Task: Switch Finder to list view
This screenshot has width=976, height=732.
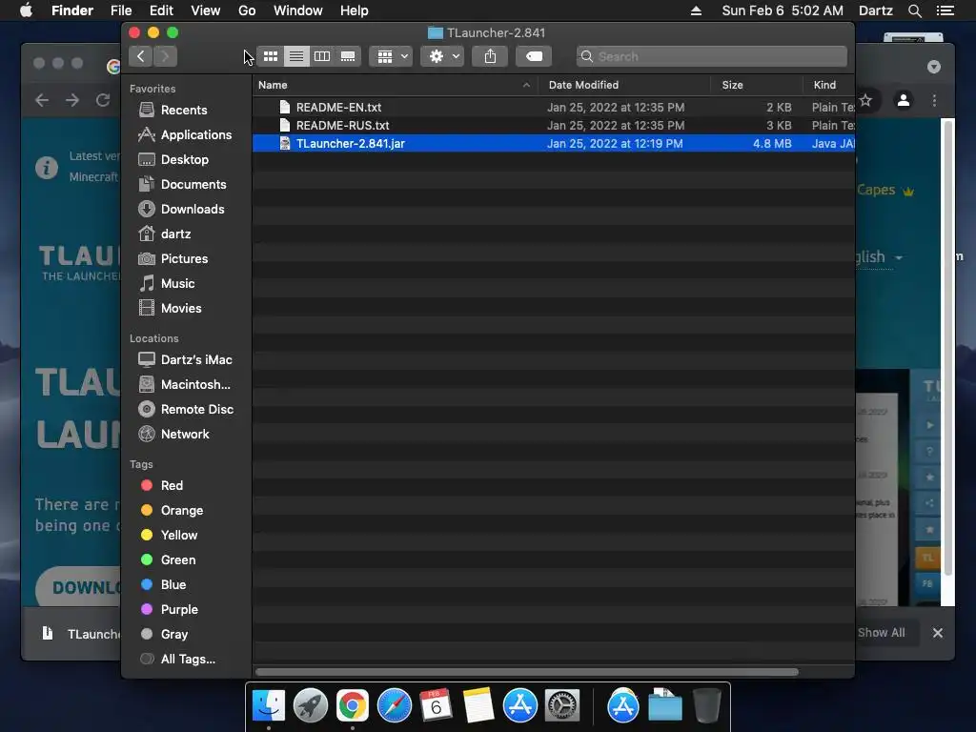Action: (296, 56)
